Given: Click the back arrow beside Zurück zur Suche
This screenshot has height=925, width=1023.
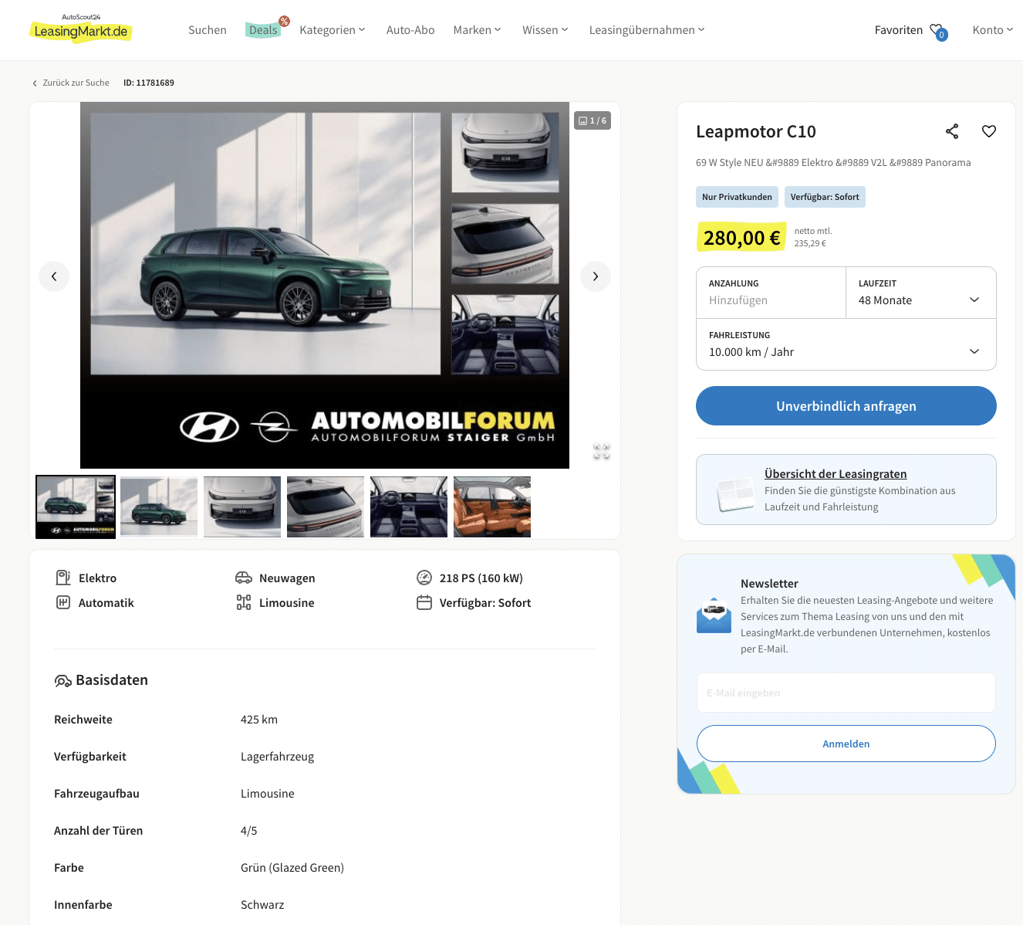Looking at the screenshot, I should [x=35, y=83].
